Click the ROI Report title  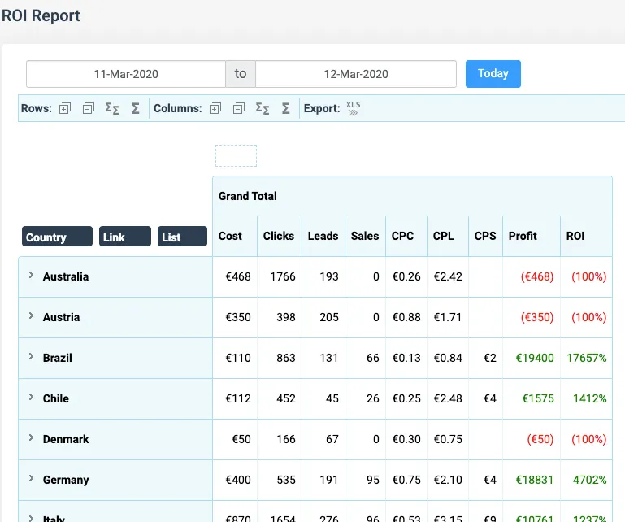tap(41, 16)
